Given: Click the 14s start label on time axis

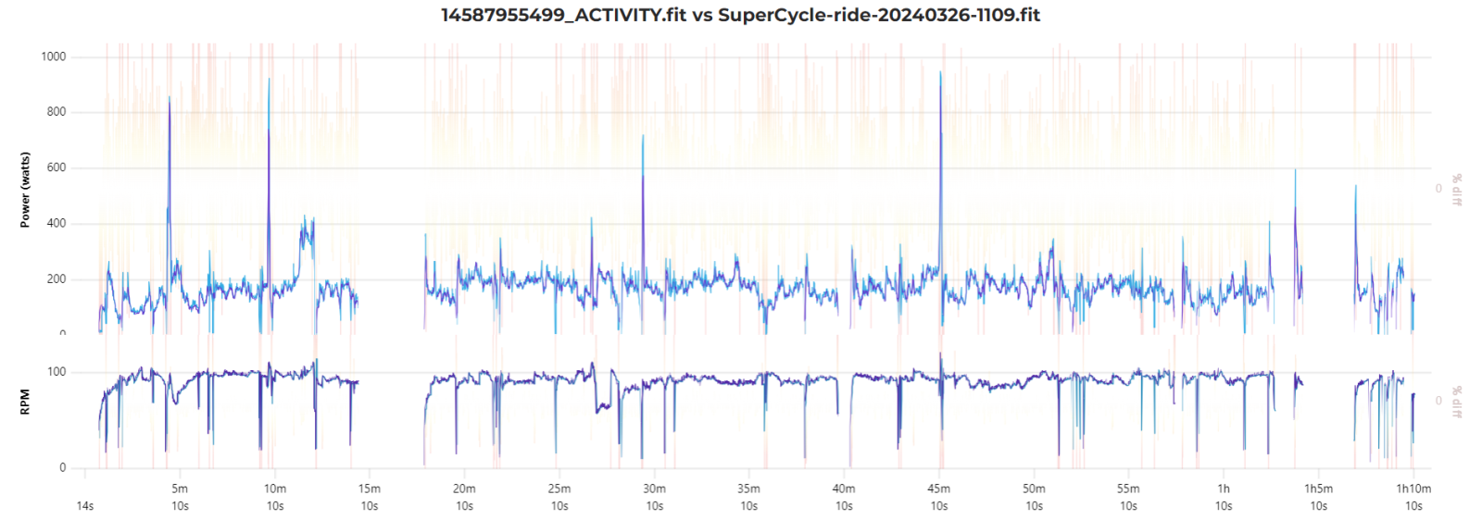Looking at the screenshot, I should [x=85, y=506].
